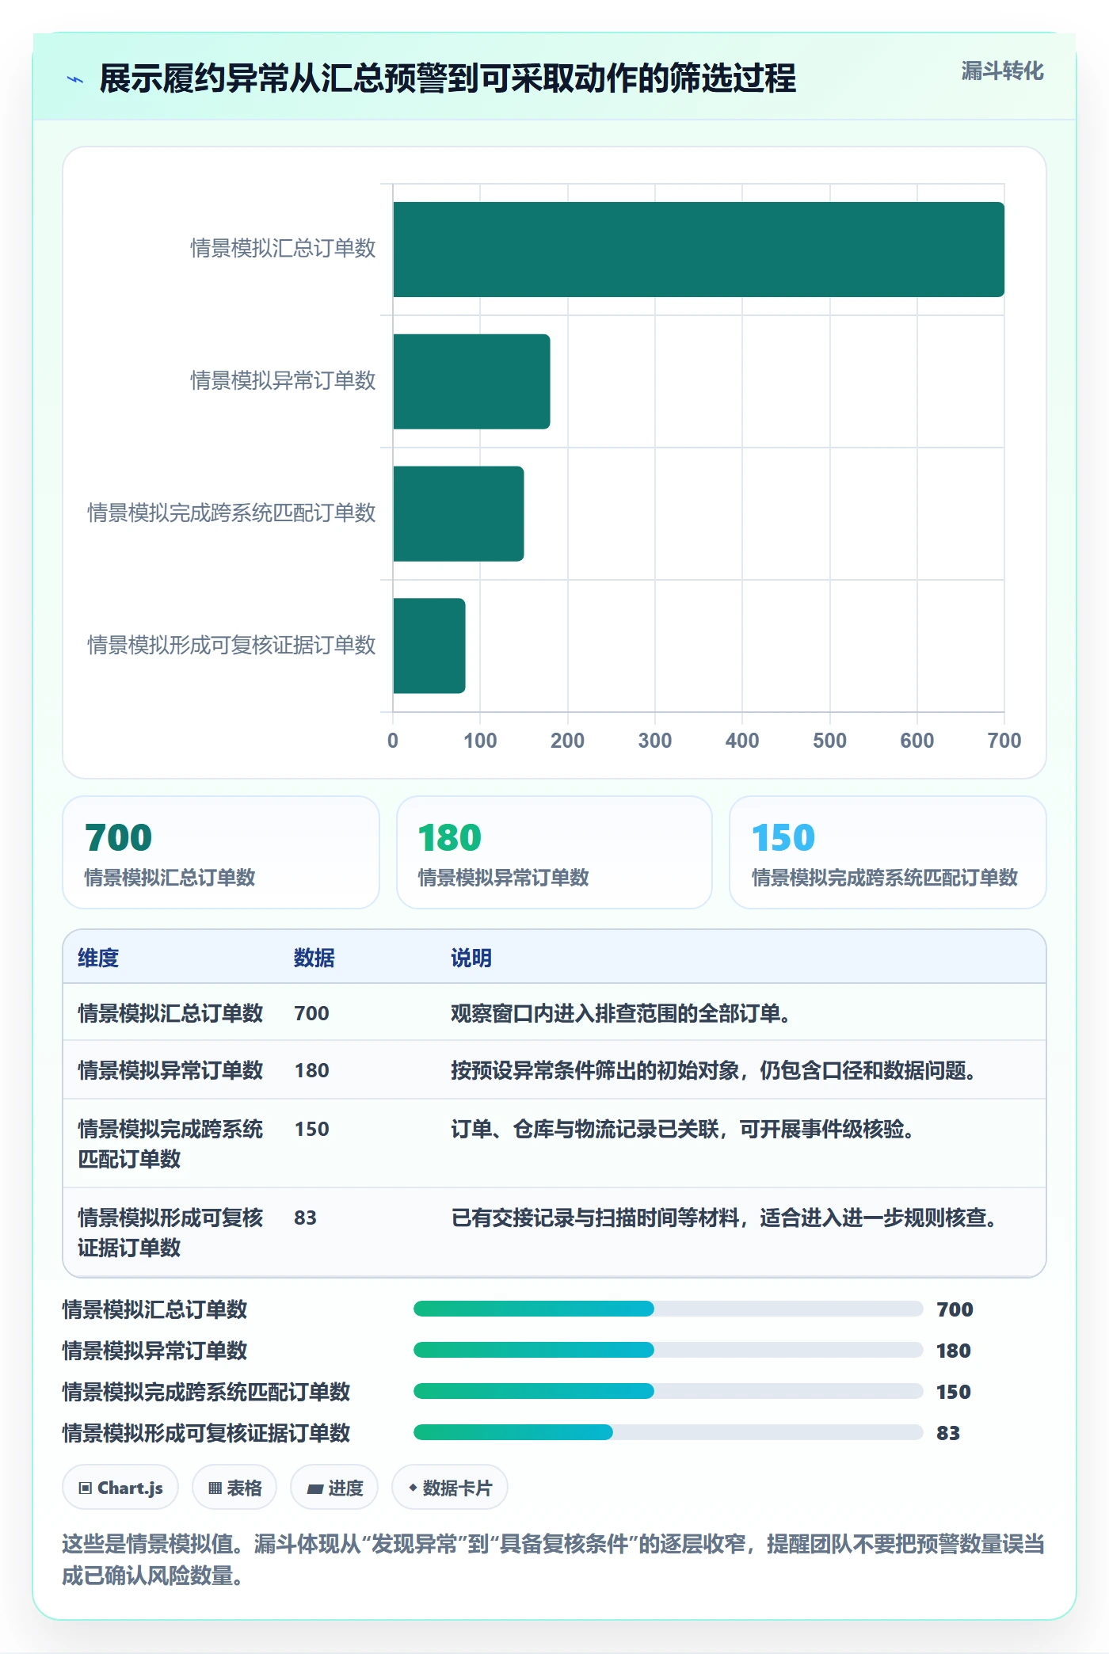Click the page title 展示履约异常从汇总预警
The image size is (1109, 1654).
[x=448, y=78]
